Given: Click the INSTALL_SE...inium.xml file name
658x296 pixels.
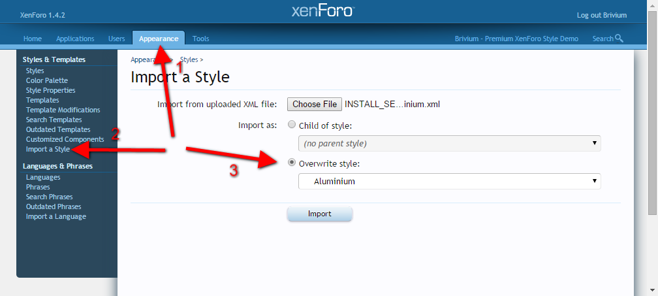Looking at the screenshot, I should [x=392, y=104].
